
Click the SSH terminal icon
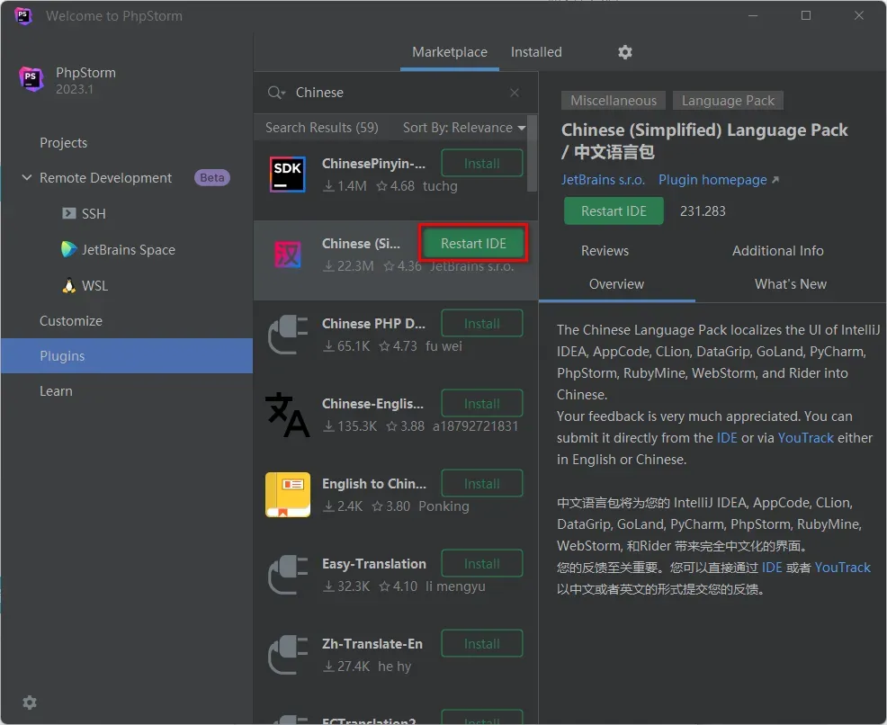[68, 213]
